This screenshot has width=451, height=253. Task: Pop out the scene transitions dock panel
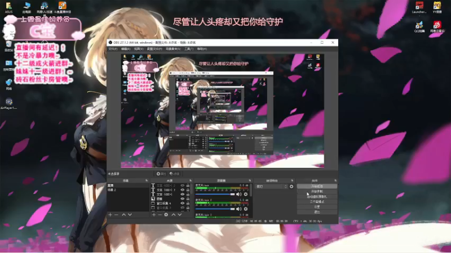point(292,180)
